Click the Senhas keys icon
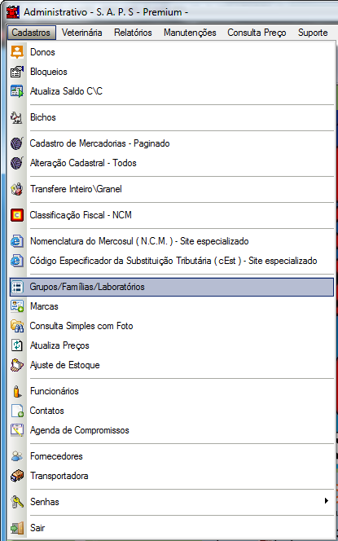This screenshot has width=338, height=541. pyautogui.click(x=17, y=502)
